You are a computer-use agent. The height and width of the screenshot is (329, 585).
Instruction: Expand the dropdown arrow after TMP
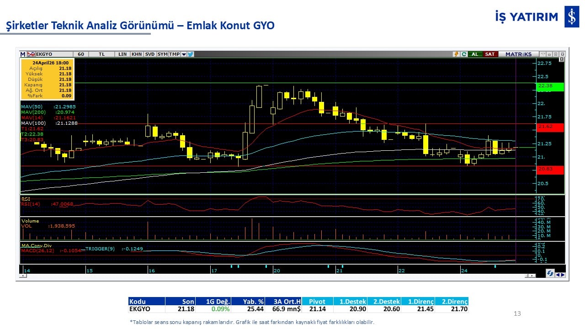pyautogui.click(x=184, y=54)
